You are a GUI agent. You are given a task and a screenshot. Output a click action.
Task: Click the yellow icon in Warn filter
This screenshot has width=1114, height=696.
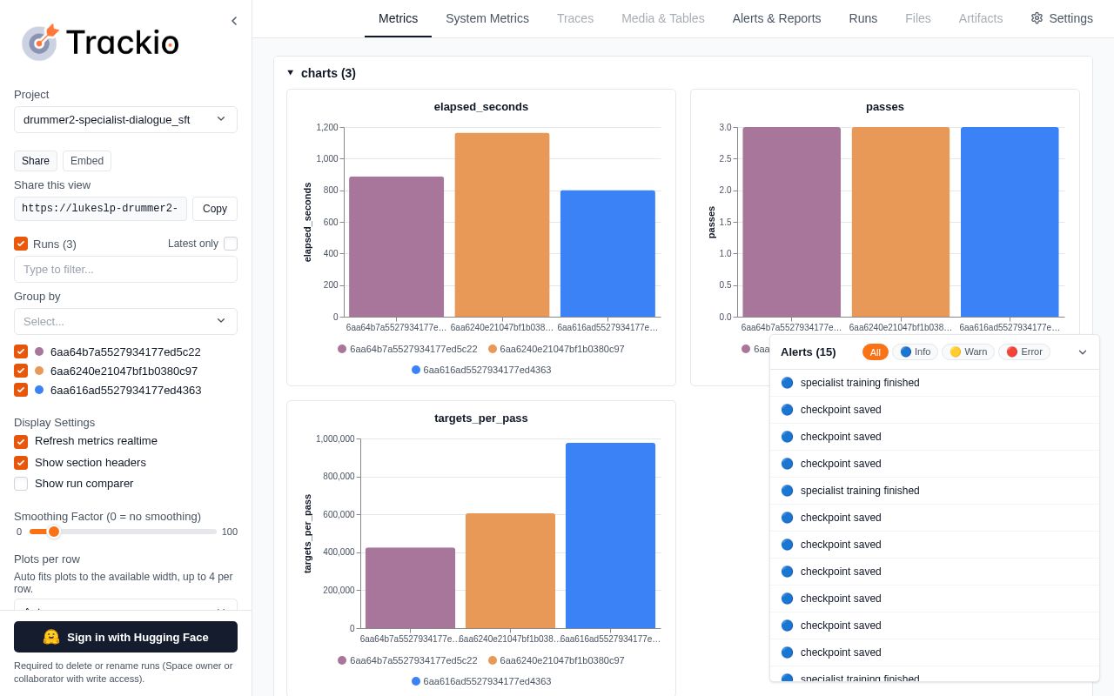[x=955, y=351]
